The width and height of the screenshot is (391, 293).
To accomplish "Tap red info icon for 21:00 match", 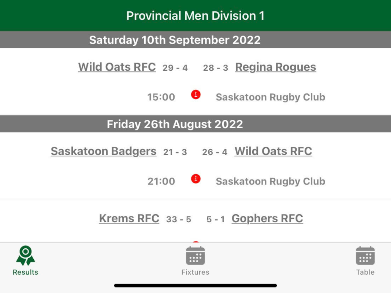I will click(x=196, y=179).
